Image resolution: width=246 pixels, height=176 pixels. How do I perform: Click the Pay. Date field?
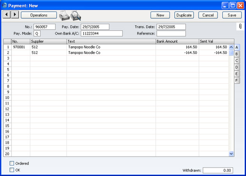coord(95,27)
